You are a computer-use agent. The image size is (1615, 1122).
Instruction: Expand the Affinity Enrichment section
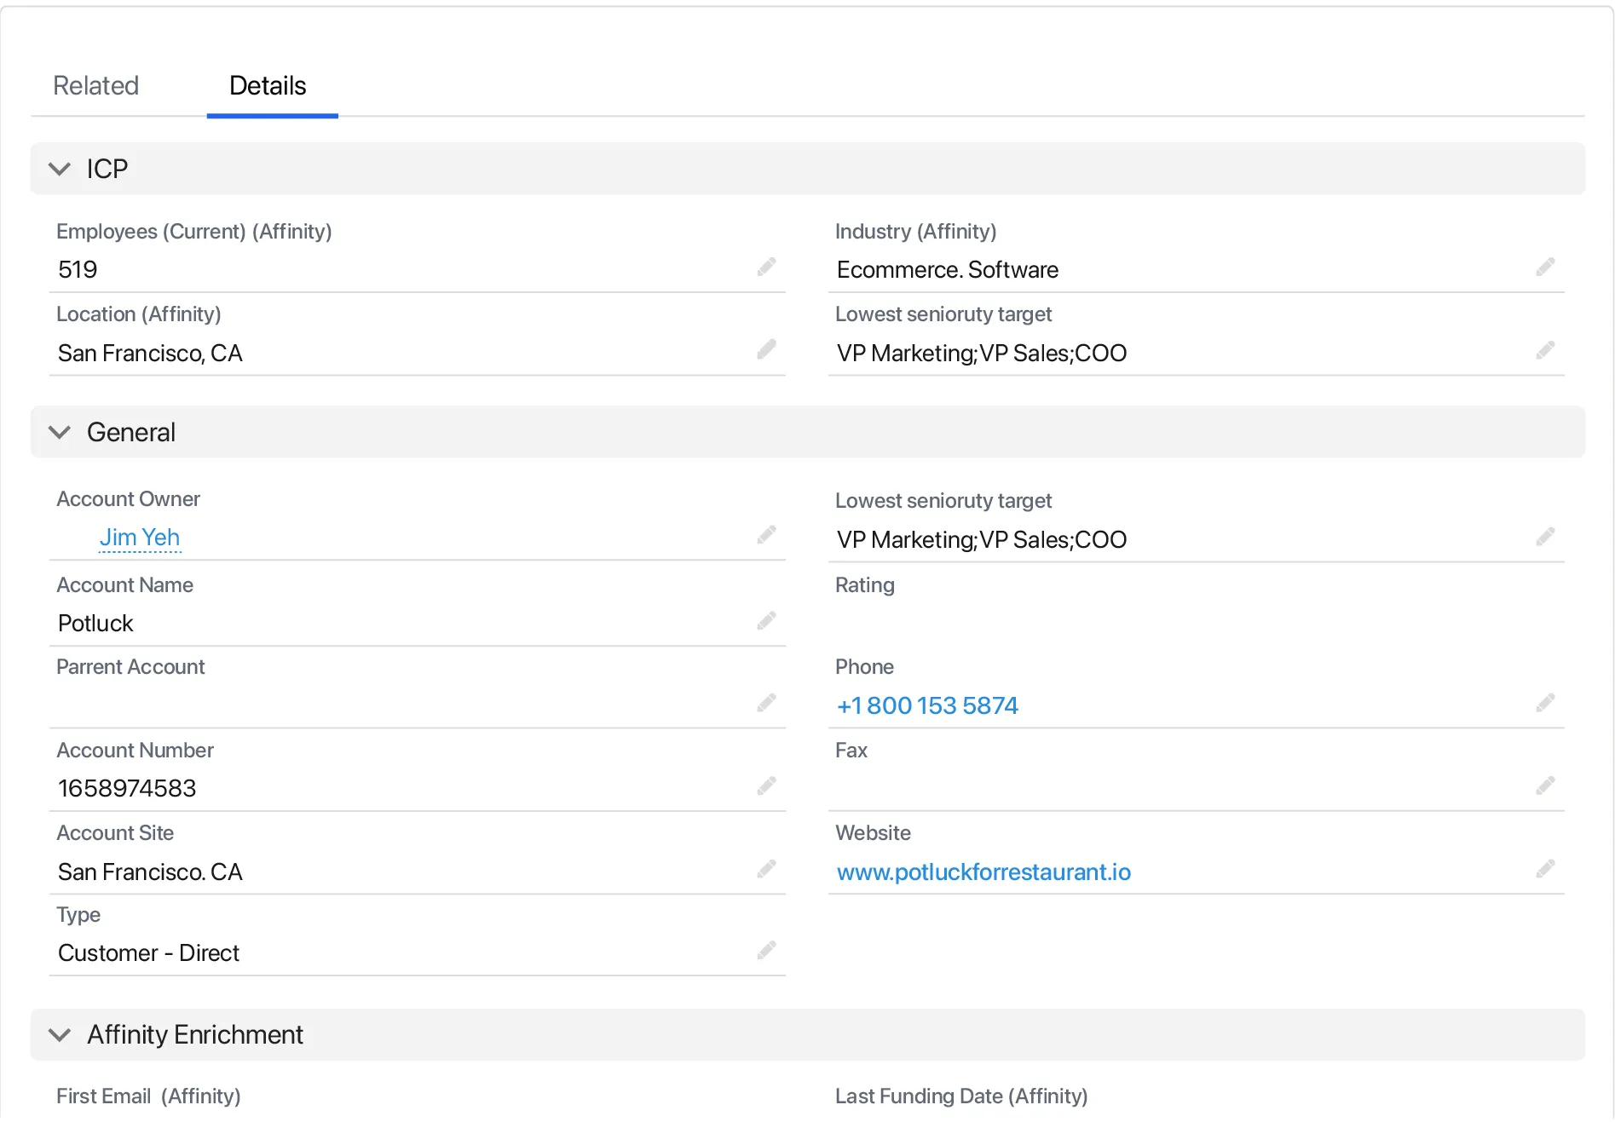click(x=60, y=1034)
